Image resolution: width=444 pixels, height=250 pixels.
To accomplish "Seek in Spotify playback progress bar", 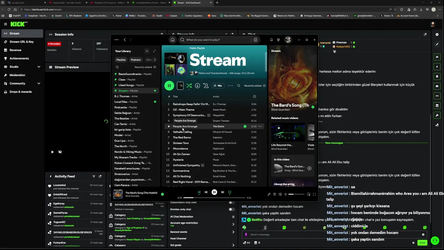I will (x=214, y=198).
